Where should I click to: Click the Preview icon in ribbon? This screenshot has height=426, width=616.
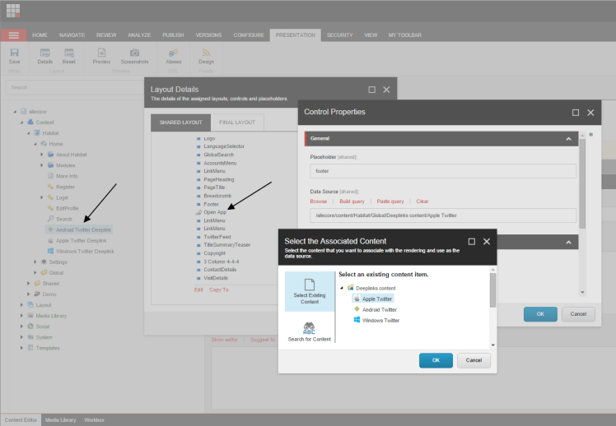[x=101, y=56]
